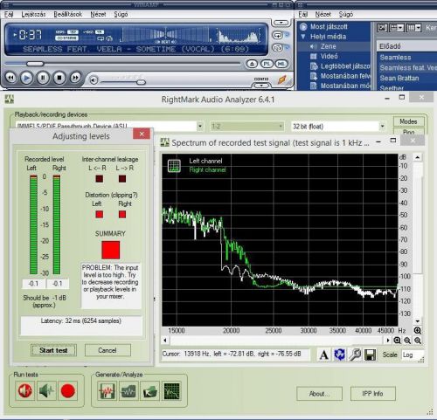Open Winamp Súgó menu

coord(121,14)
